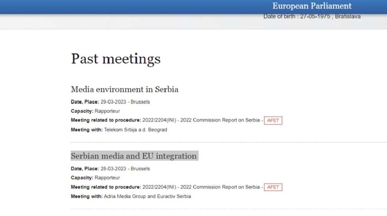Click 'Meeting related to procedure:' label in first meeting
Screen dimensions: 387x216
coord(106,120)
